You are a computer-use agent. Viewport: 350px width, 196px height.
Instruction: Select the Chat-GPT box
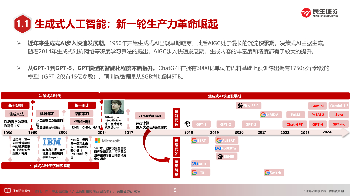(295, 124)
